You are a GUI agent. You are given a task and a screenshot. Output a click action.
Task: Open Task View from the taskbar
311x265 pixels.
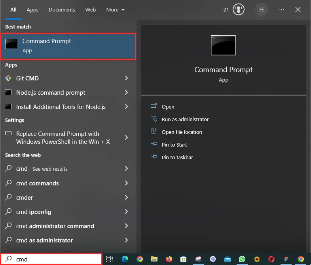tap(110, 259)
